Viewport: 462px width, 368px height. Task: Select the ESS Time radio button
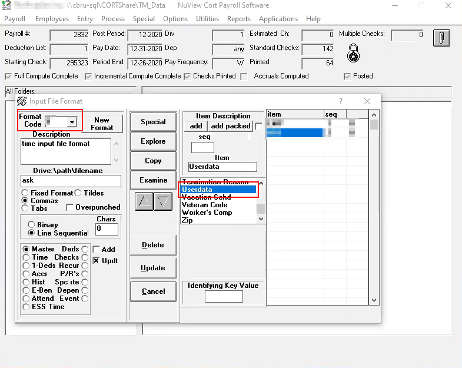(26, 307)
